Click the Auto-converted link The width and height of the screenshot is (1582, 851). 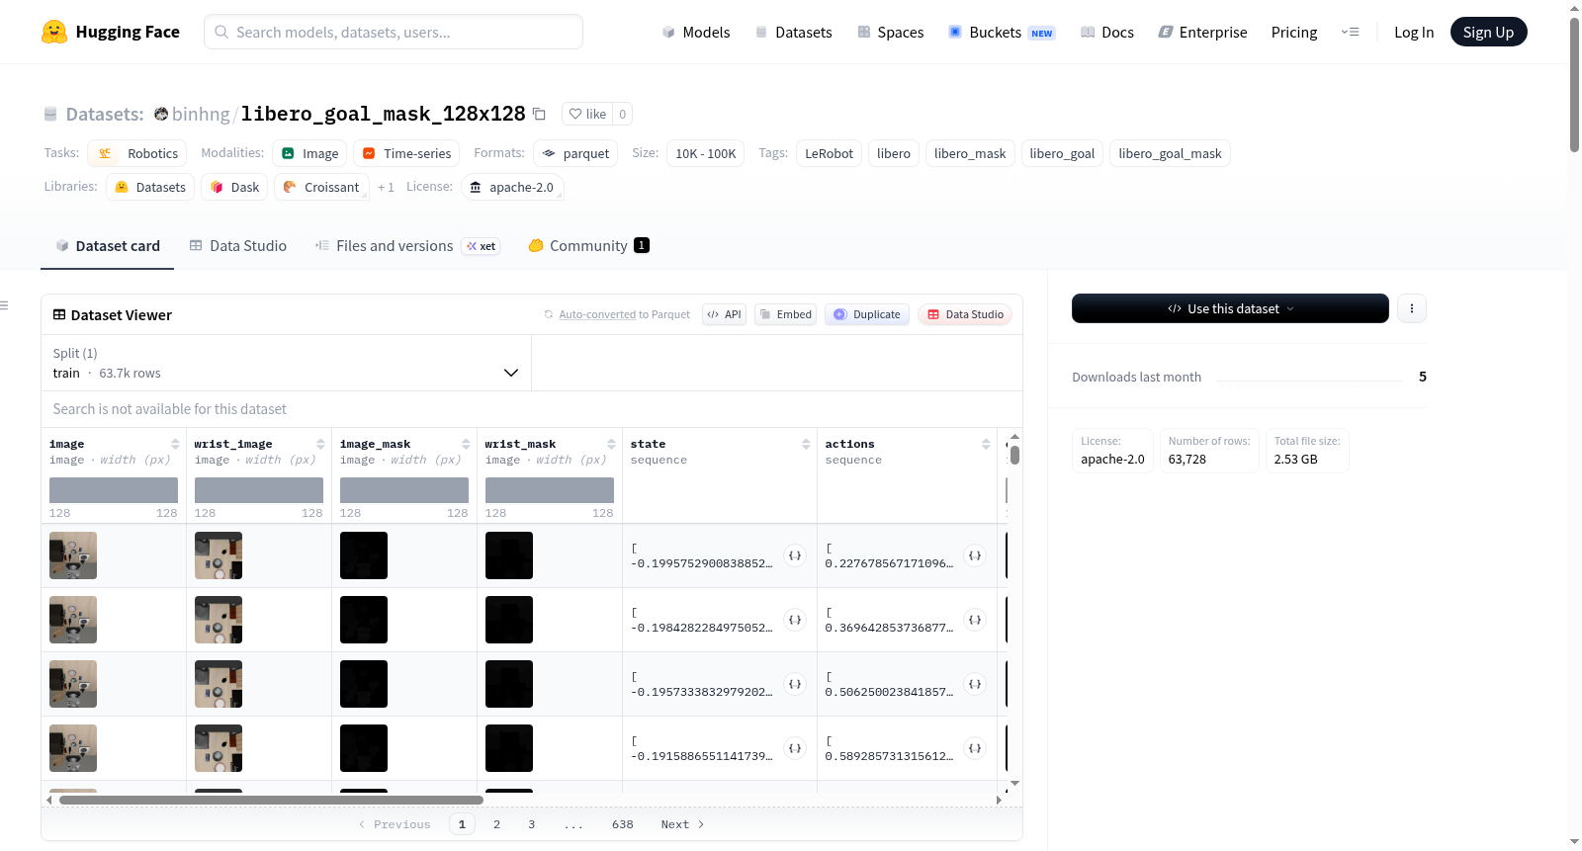pos(597,314)
